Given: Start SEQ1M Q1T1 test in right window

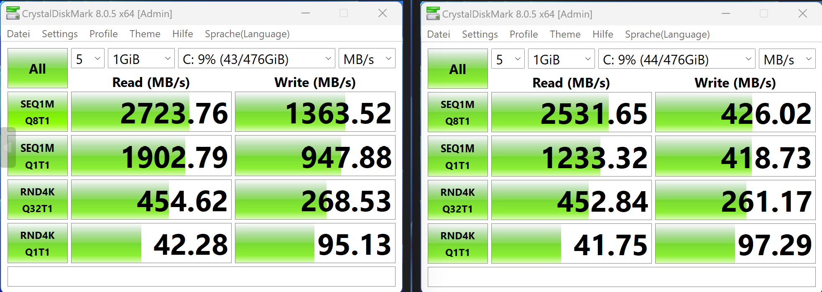Looking at the screenshot, I should 458,156.
